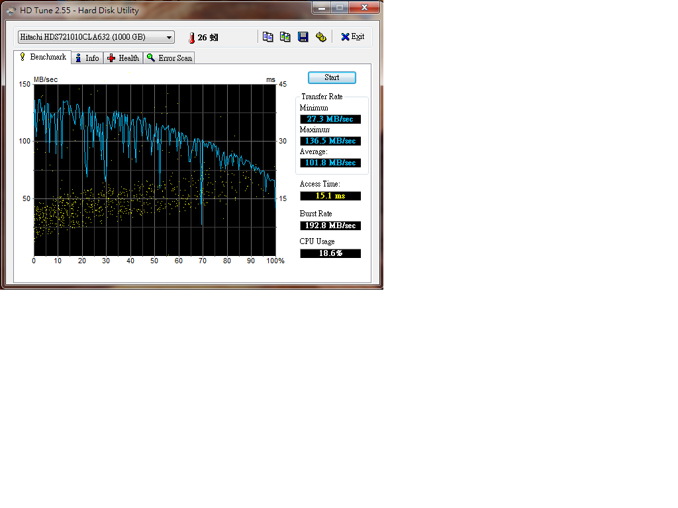Select the Benchmark tab
This screenshot has width=678, height=508.
tap(43, 58)
